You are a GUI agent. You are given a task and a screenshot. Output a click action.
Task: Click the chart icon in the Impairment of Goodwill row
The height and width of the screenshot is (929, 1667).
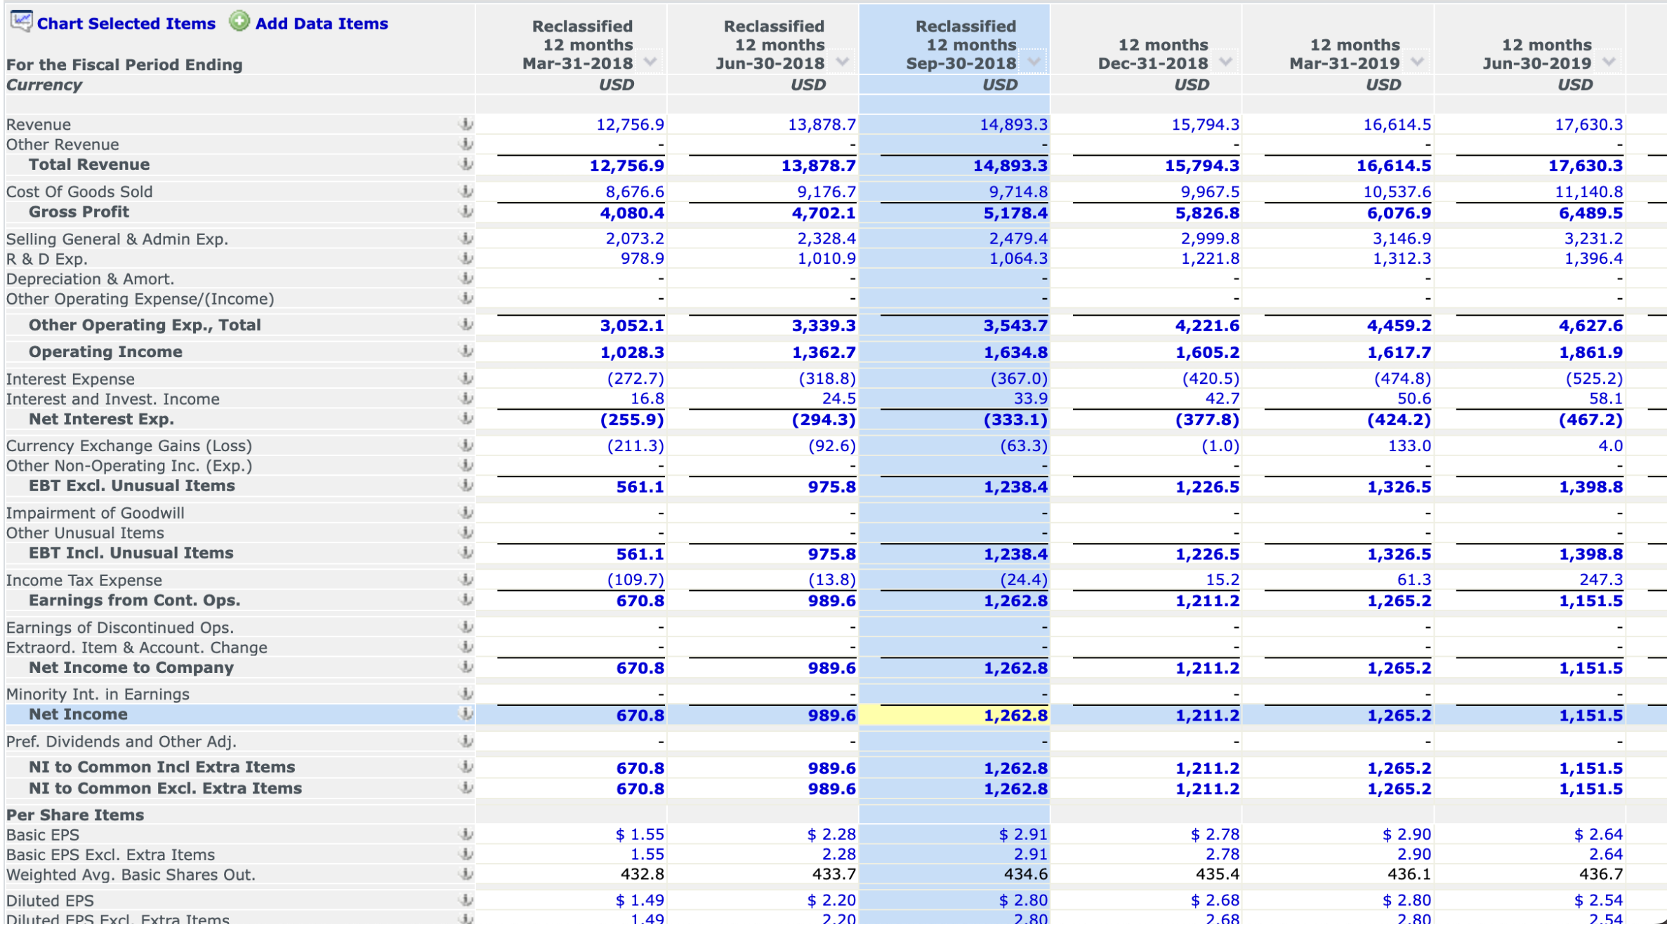465,513
